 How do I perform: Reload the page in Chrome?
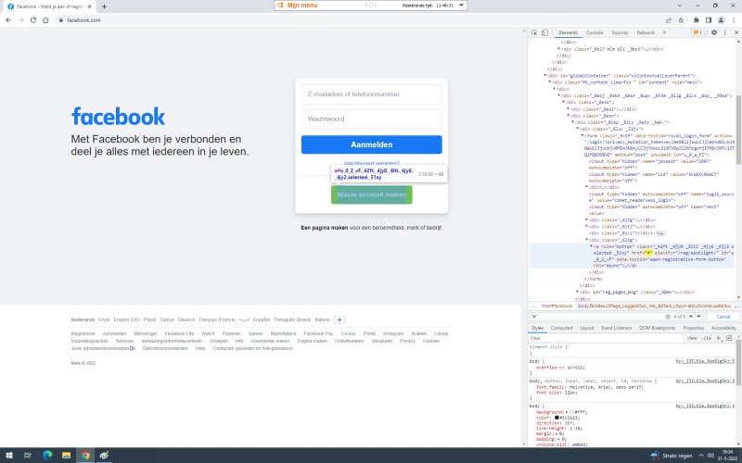33,20
